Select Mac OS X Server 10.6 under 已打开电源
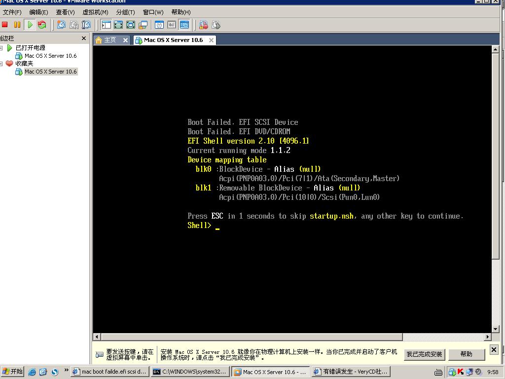The image size is (505, 379). point(50,56)
